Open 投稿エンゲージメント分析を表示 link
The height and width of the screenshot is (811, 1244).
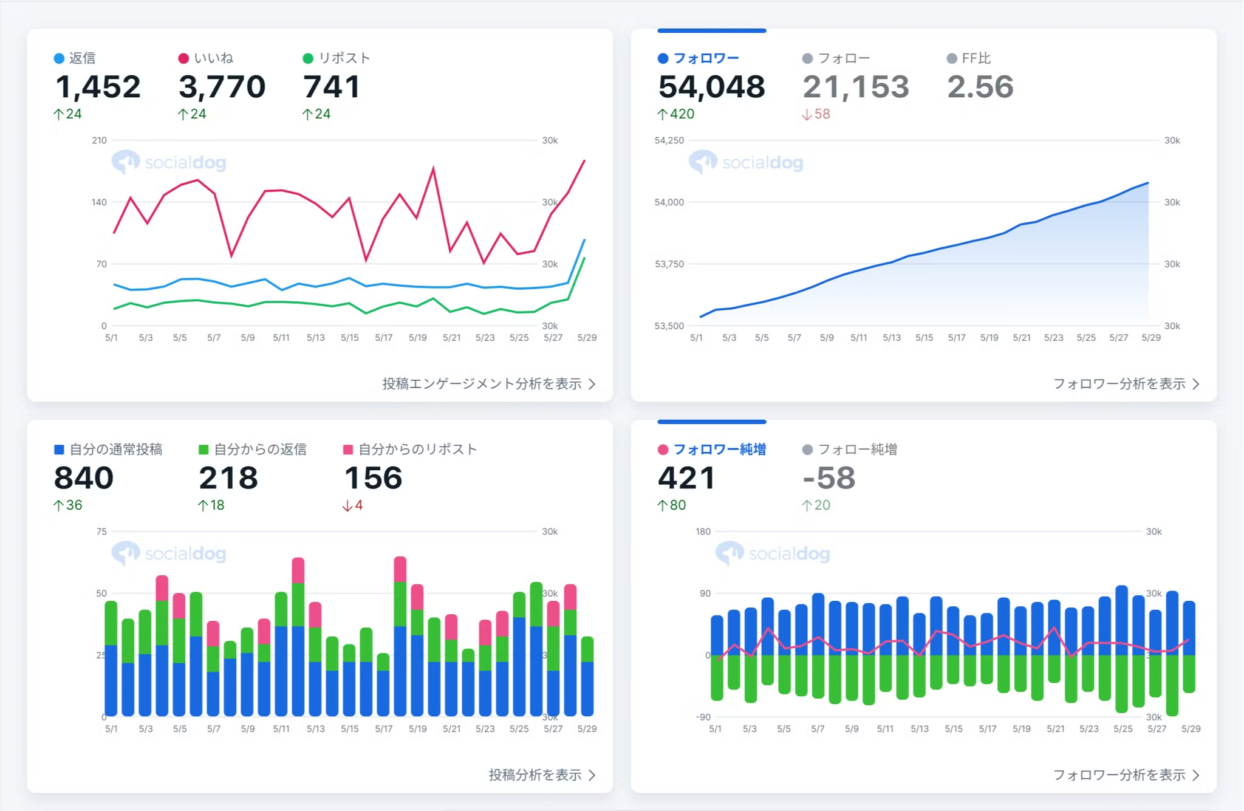(482, 384)
